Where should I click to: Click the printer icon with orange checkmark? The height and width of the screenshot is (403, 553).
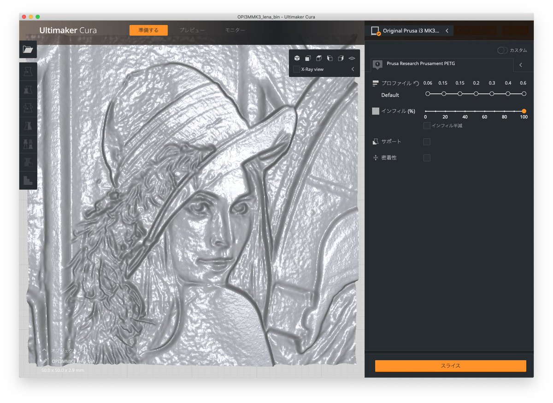(376, 30)
